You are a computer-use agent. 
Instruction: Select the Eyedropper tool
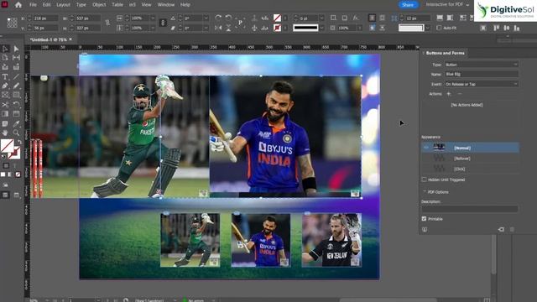pyautogui.click(x=16, y=123)
